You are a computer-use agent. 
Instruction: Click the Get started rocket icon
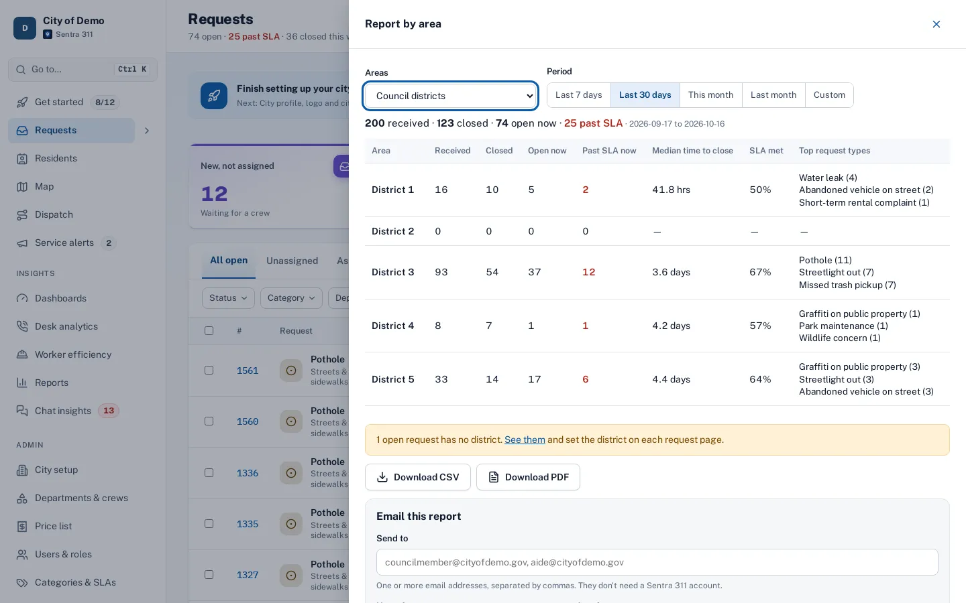coord(22,102)
